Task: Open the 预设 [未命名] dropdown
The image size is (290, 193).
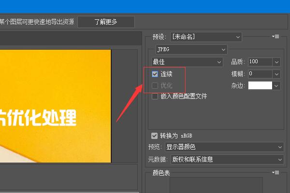Action: (x=206, y=37)
